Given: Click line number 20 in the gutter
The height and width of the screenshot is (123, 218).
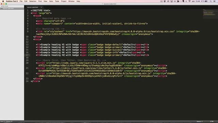Looking at the screenshot, I should [x=27, y=63].
